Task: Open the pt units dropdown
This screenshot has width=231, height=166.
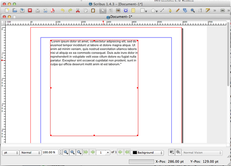Action: pos(11,152)
